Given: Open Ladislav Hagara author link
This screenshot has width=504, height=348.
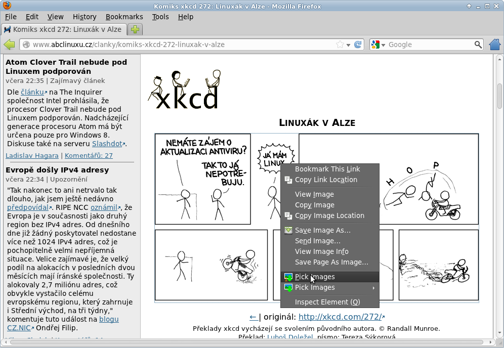Looking at the screenshot, I should click(32, 155).
